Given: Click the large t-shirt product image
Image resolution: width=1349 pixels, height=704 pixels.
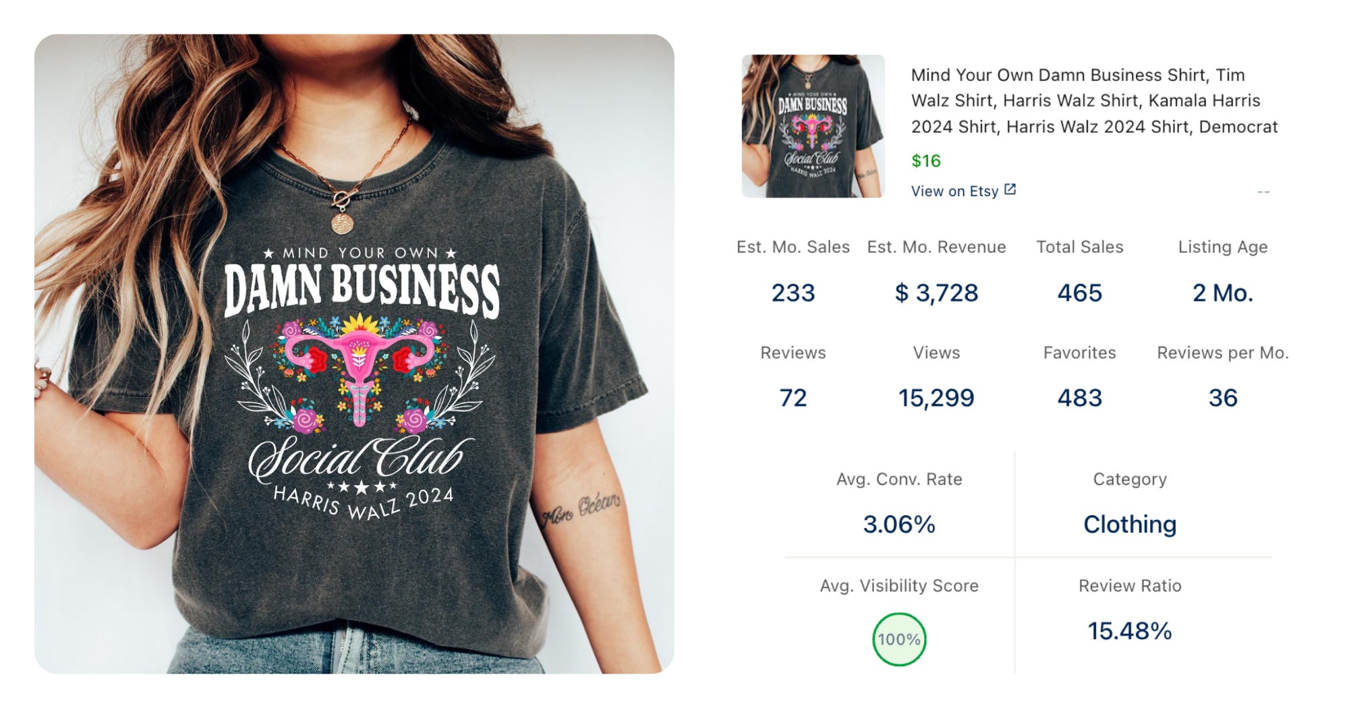Looking at the screenshot, I should pos(354,353).
